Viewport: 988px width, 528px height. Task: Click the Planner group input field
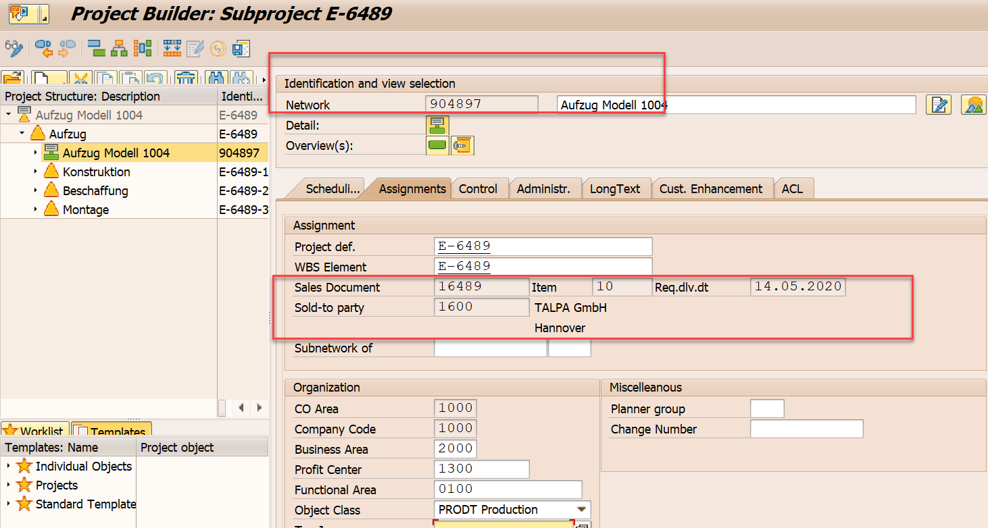pos(767,408)
